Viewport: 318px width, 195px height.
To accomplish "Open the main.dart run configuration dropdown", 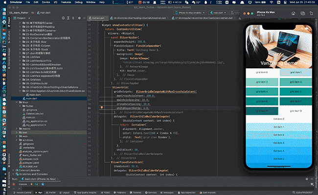I will click(x=218, y=13).
